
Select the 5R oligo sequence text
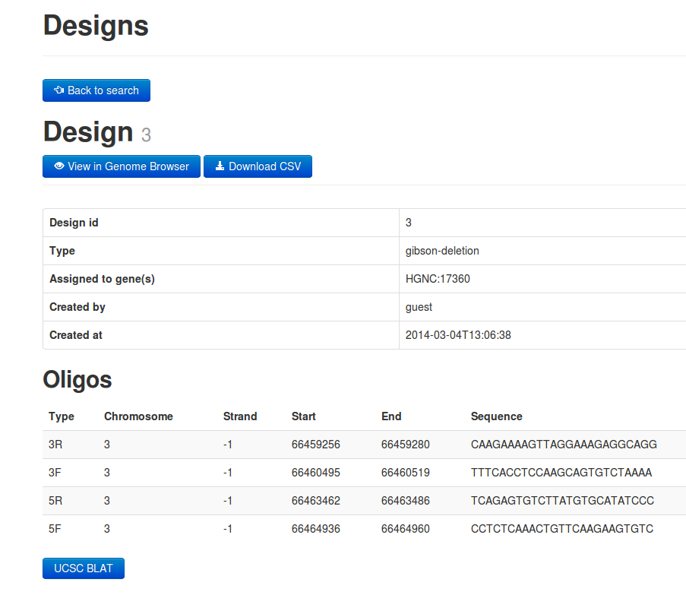pyautogui.click(x=562, y=501)
